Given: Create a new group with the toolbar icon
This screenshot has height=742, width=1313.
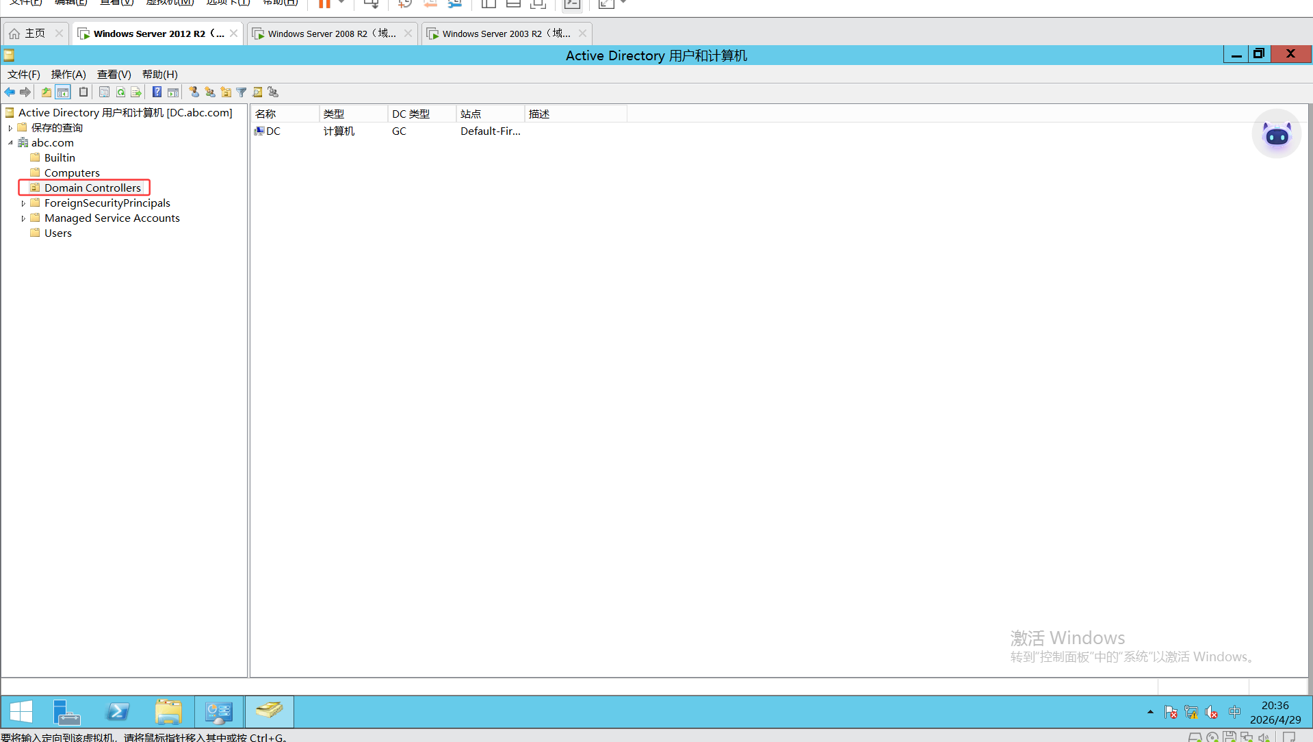Looking at the screenshot, I should pos(210,92).
